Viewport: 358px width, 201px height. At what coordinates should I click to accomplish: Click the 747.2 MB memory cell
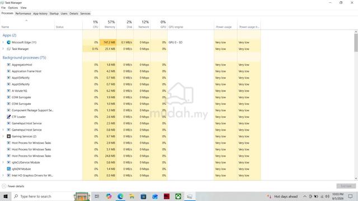pos(108,42)
